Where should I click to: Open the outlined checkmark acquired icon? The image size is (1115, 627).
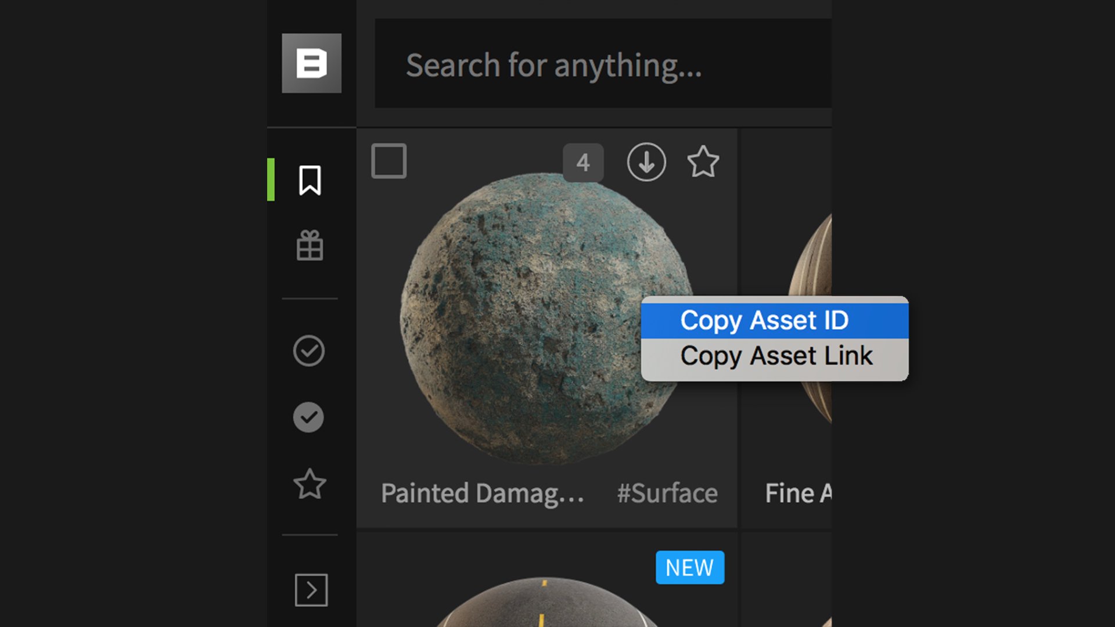[308, 351]
